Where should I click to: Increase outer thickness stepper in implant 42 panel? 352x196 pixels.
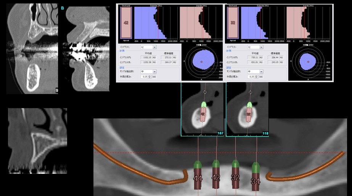coord(149,76)
